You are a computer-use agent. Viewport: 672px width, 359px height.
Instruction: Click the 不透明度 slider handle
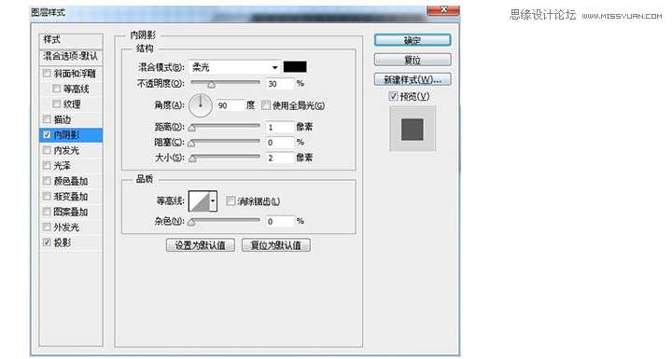(211, 85)
